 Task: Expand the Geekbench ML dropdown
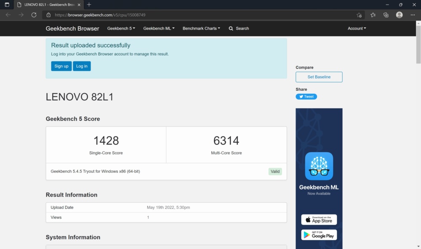(159, 29)
